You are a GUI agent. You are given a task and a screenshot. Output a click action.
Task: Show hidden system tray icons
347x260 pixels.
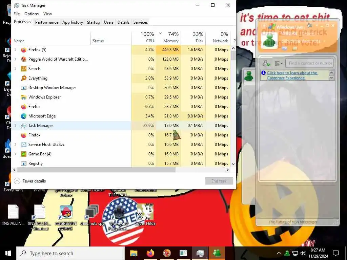click(279, 253)
